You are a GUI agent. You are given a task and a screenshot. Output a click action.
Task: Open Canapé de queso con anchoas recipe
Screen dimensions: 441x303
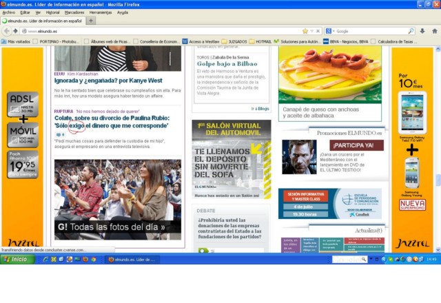click(x=321, y=112)
